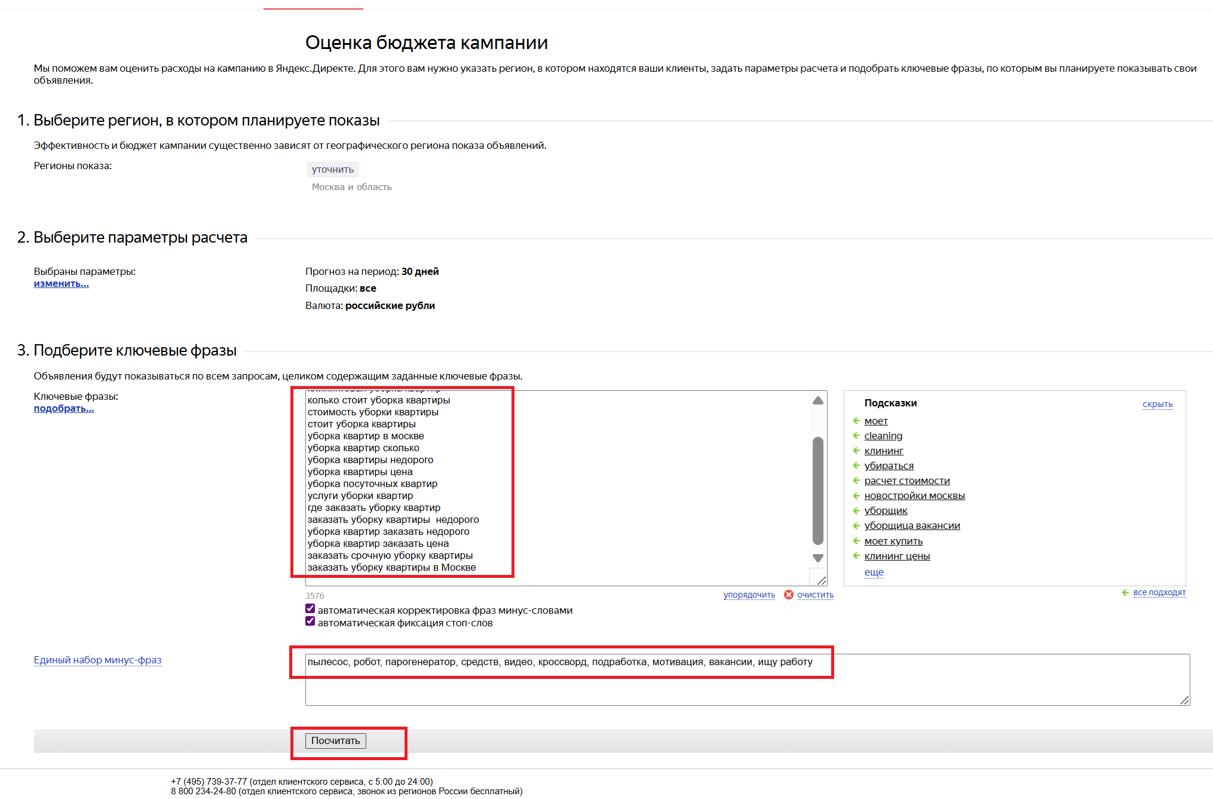Click the green arrow next to 'моет'
This screenshot has height=799, width=1213.
tap(856, 421)
